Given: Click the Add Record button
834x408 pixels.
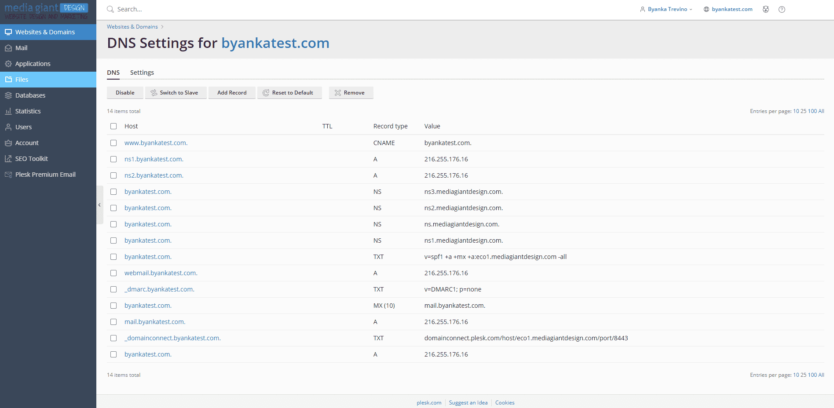Looking at the screenshot, I should [x=231, y=92].
